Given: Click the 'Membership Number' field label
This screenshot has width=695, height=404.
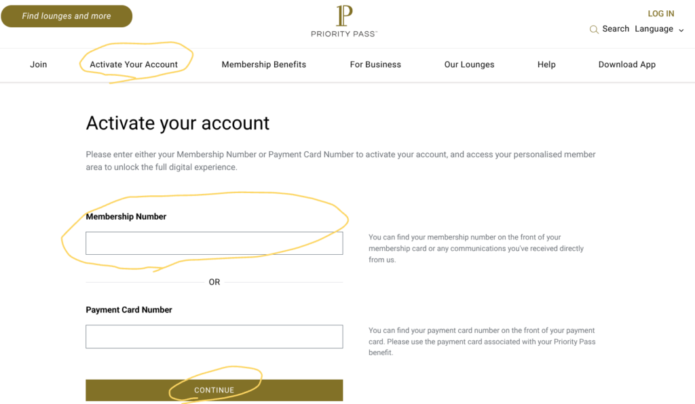Looking at the screenshot, I should click(x=126, y=217).
